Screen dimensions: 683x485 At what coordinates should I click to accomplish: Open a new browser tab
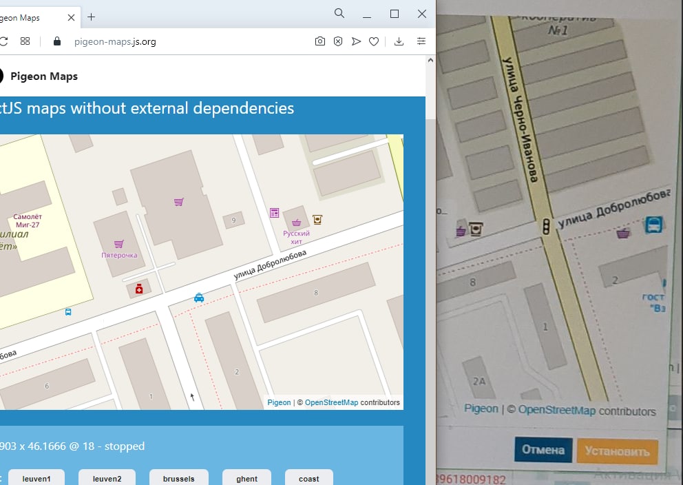point(91,17)
